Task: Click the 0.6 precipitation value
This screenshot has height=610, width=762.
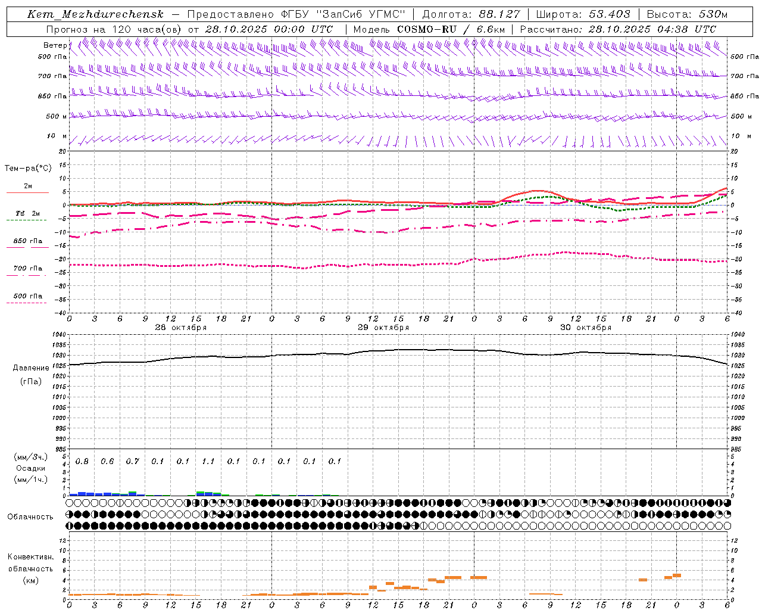Action: pyautogui.click(x=107, y=461)
